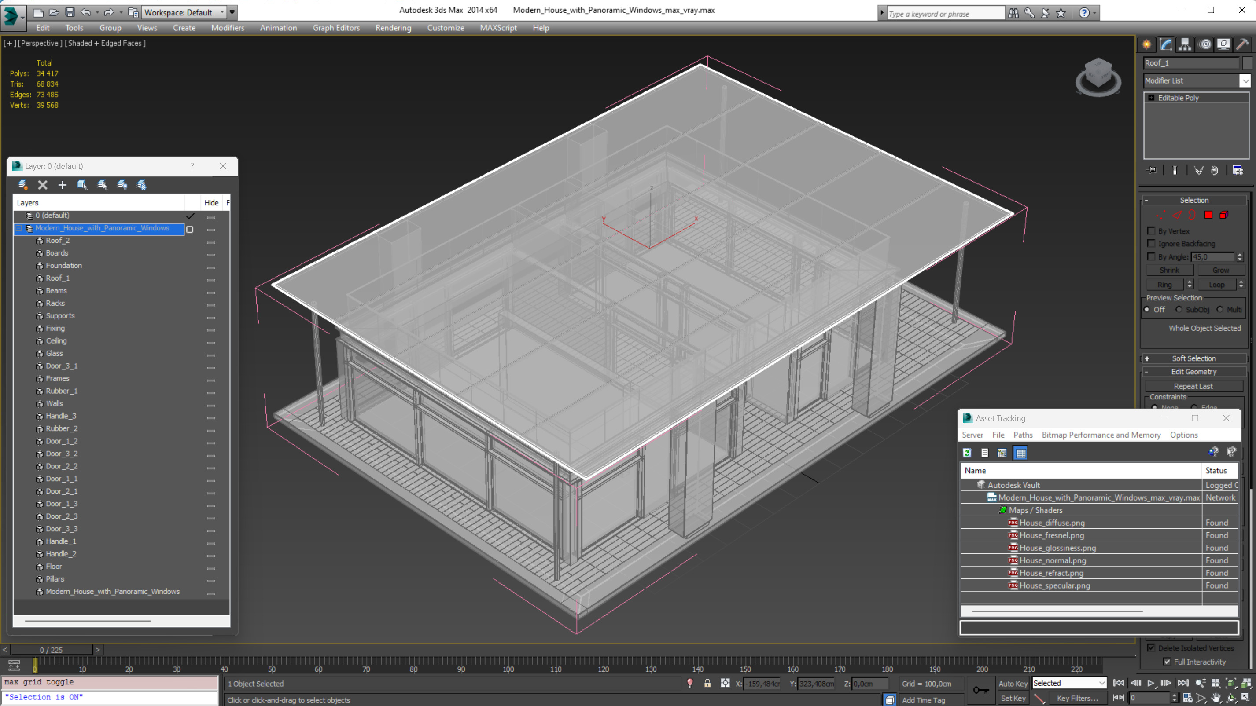Open the Selected key filter dropdown
This screenshot has width=1256, height=706.
[x=1069, y=683]
